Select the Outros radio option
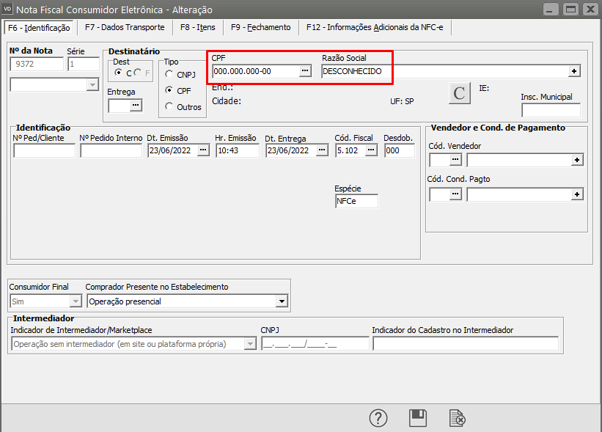The width and height of the screenshot is (602, 432). point(170,107)
